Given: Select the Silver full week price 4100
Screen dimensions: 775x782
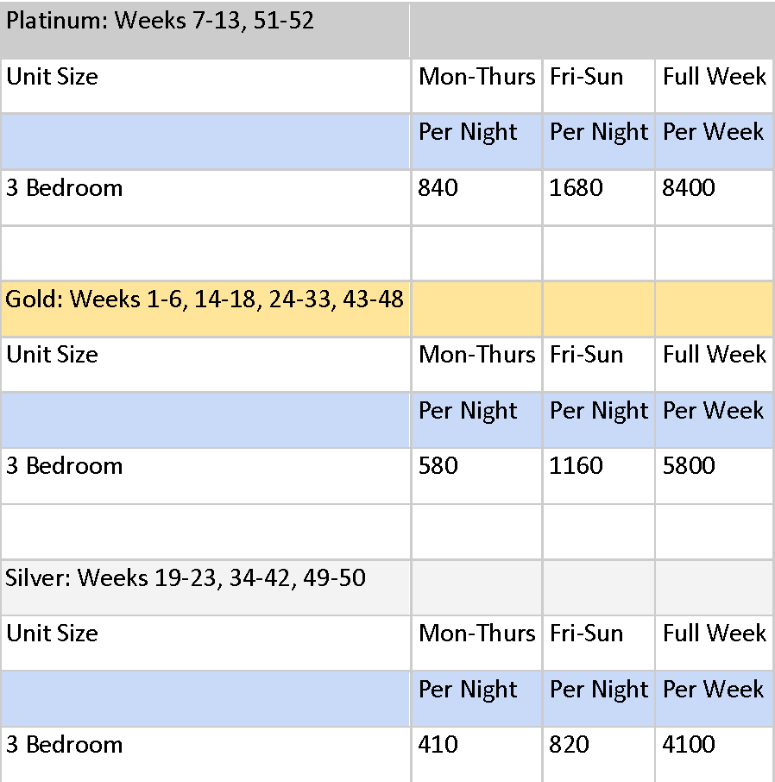Looking at the screenshot, I should coord(689,745).
